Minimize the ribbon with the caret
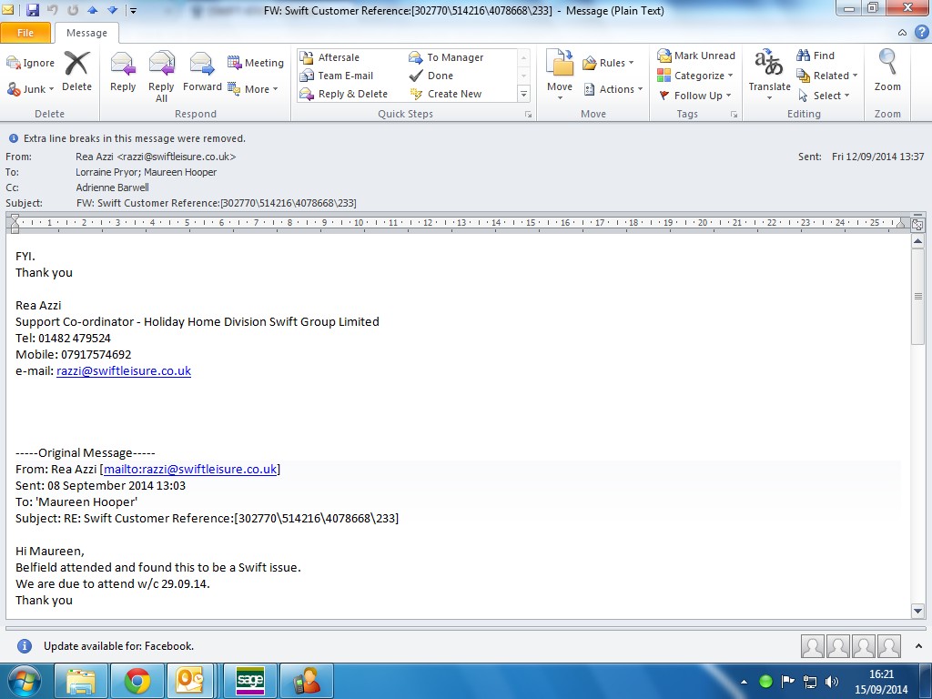The height and width of the screenshot is (699, 932). click(x=902, y=33)
